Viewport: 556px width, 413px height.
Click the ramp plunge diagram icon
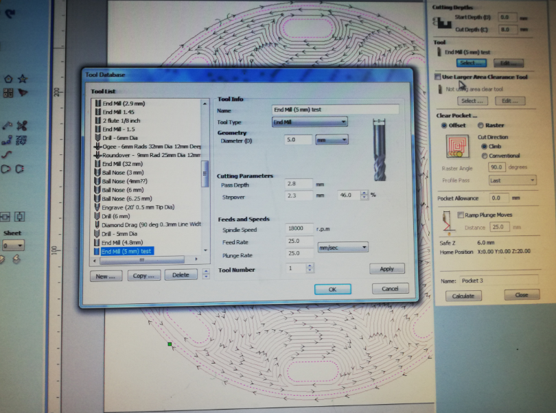click(x=447, y=223)
